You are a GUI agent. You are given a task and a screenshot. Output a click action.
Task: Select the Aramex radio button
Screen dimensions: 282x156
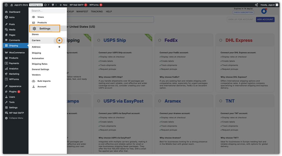tap(160, 101)
